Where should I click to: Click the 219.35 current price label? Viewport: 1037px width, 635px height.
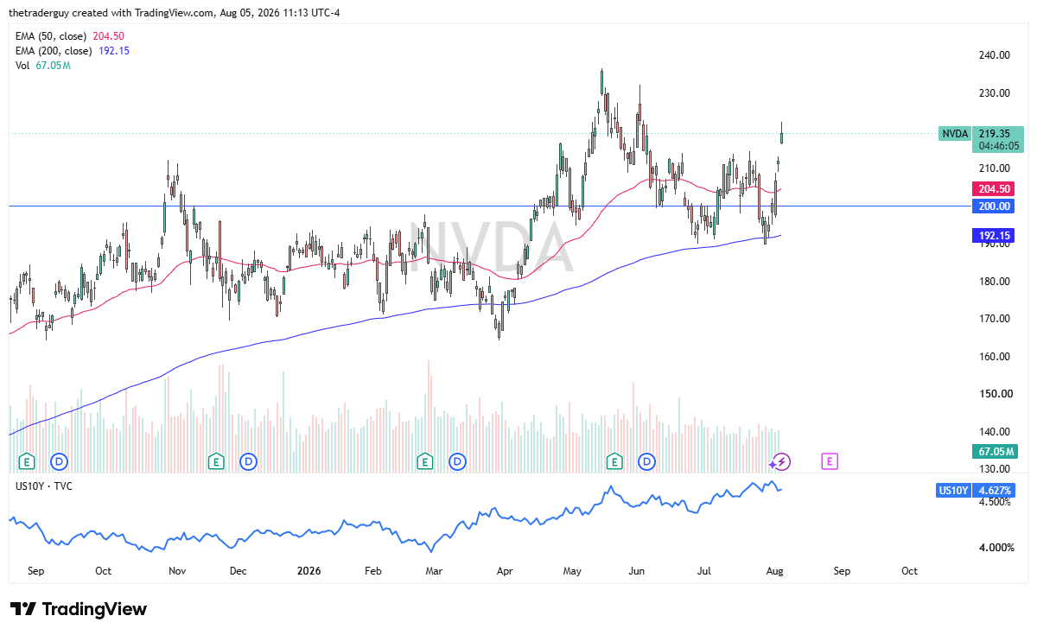tap(995, 134)
